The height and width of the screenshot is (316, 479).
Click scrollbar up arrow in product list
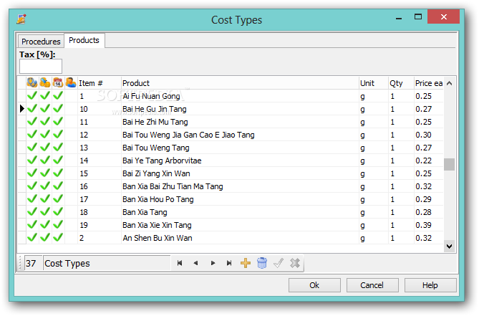(450, 83)
